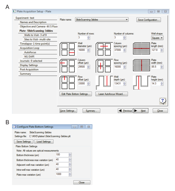The width and height of the screenshot is (175, 191).
Task: Click the Configure Plate Bottom Settings title icon
Action: pyautogui.click(x=14, y=127)
